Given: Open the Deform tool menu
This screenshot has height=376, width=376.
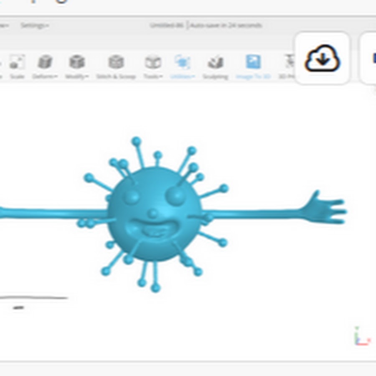Looking at the screenshot, I should pos(45,66).
